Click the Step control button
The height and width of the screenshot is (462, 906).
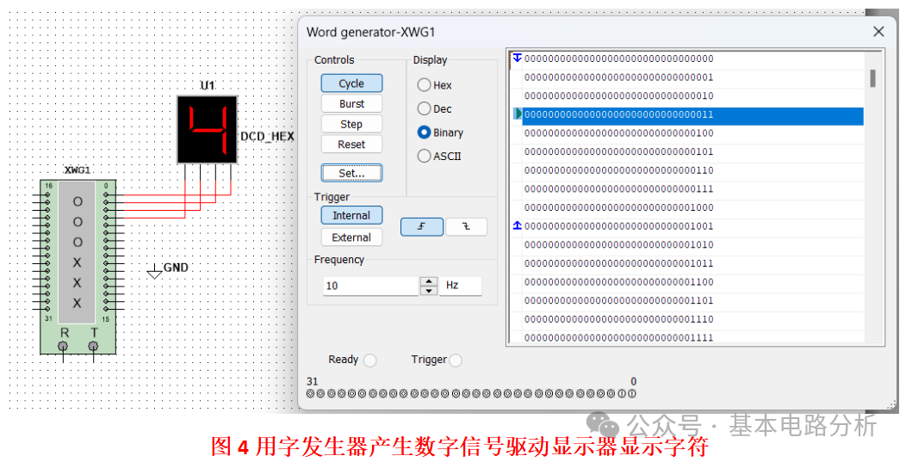351,124
